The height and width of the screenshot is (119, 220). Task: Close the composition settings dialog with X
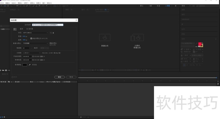[76, 20]
